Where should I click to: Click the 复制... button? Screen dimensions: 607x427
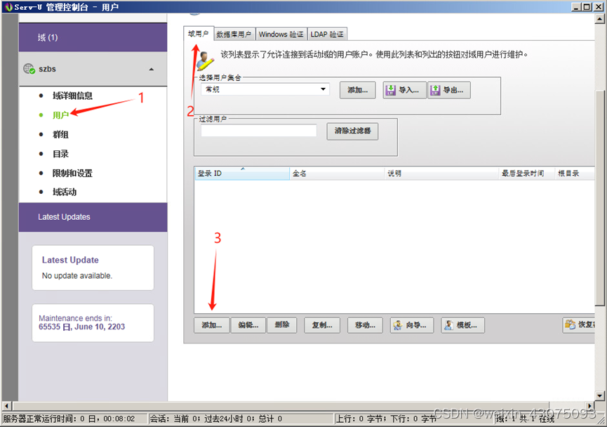point(322,325)
